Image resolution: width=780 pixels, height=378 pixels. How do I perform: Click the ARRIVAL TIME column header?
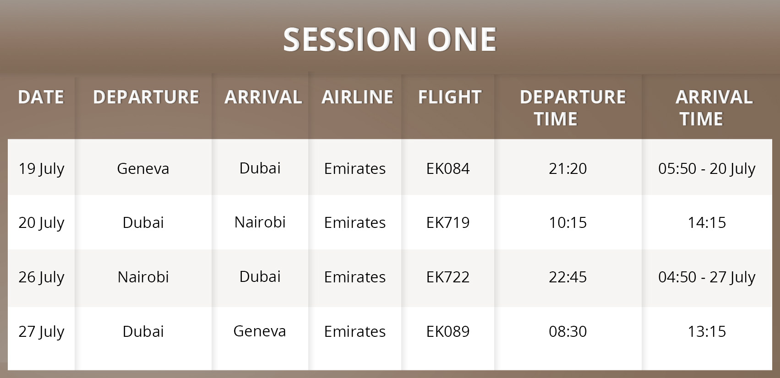pos(714,108)
